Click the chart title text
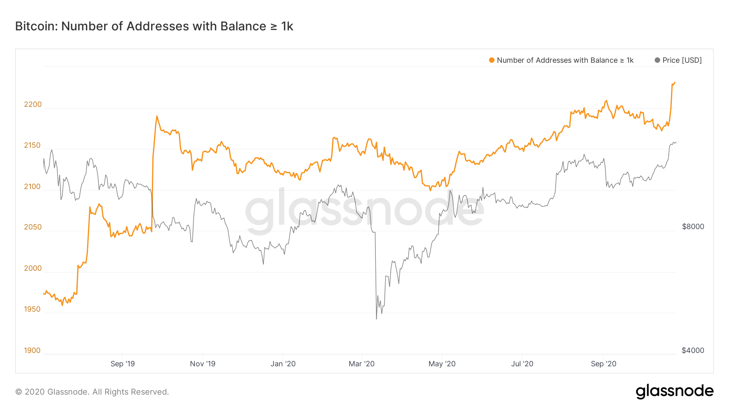This screenshot has height=410, width=729. click(x=154, y=26)
